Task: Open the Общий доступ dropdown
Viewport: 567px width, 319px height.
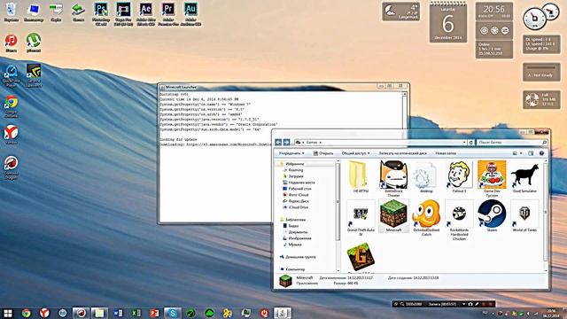Action: tap(356, 153)
